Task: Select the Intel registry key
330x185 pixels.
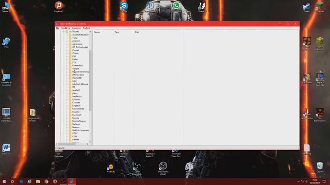Action: coord(74,81)
